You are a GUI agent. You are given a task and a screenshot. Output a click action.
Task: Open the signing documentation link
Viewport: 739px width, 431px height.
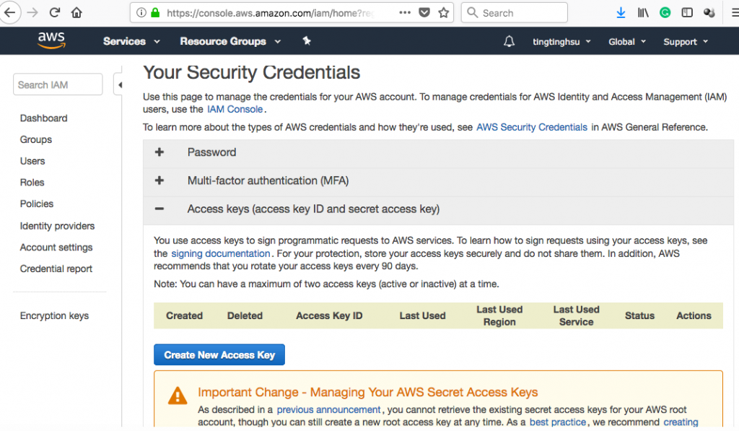220,253
